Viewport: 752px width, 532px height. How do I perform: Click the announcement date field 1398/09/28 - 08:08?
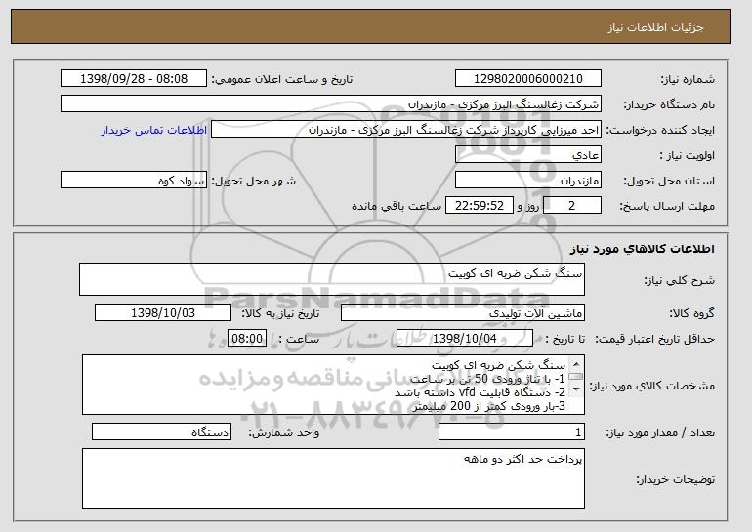[134, 79]
